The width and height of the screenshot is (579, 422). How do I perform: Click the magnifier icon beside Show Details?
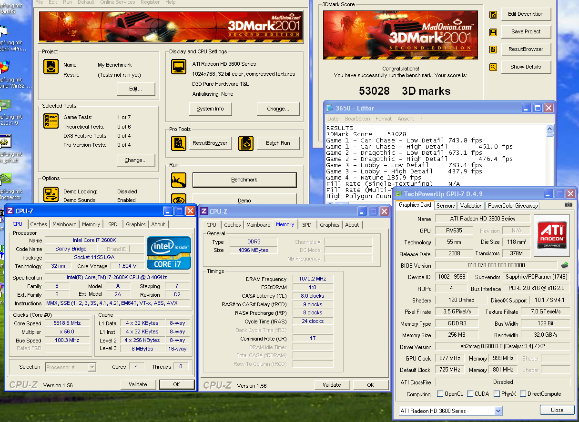pyautogui.click(x=493, y=67)
